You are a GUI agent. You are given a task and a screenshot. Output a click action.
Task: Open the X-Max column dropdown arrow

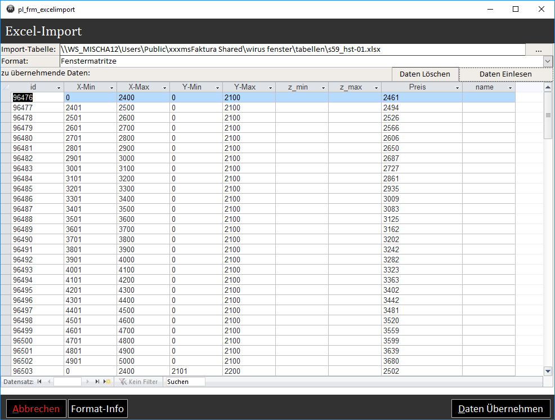click(x=164, y=87)
